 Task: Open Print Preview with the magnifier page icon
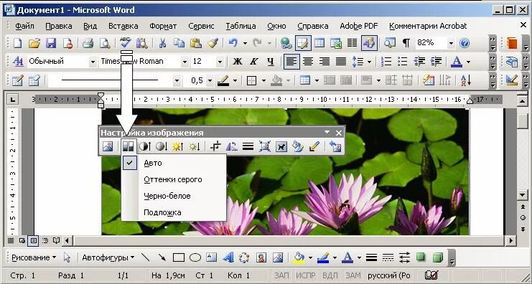click(x=105, y=43)
